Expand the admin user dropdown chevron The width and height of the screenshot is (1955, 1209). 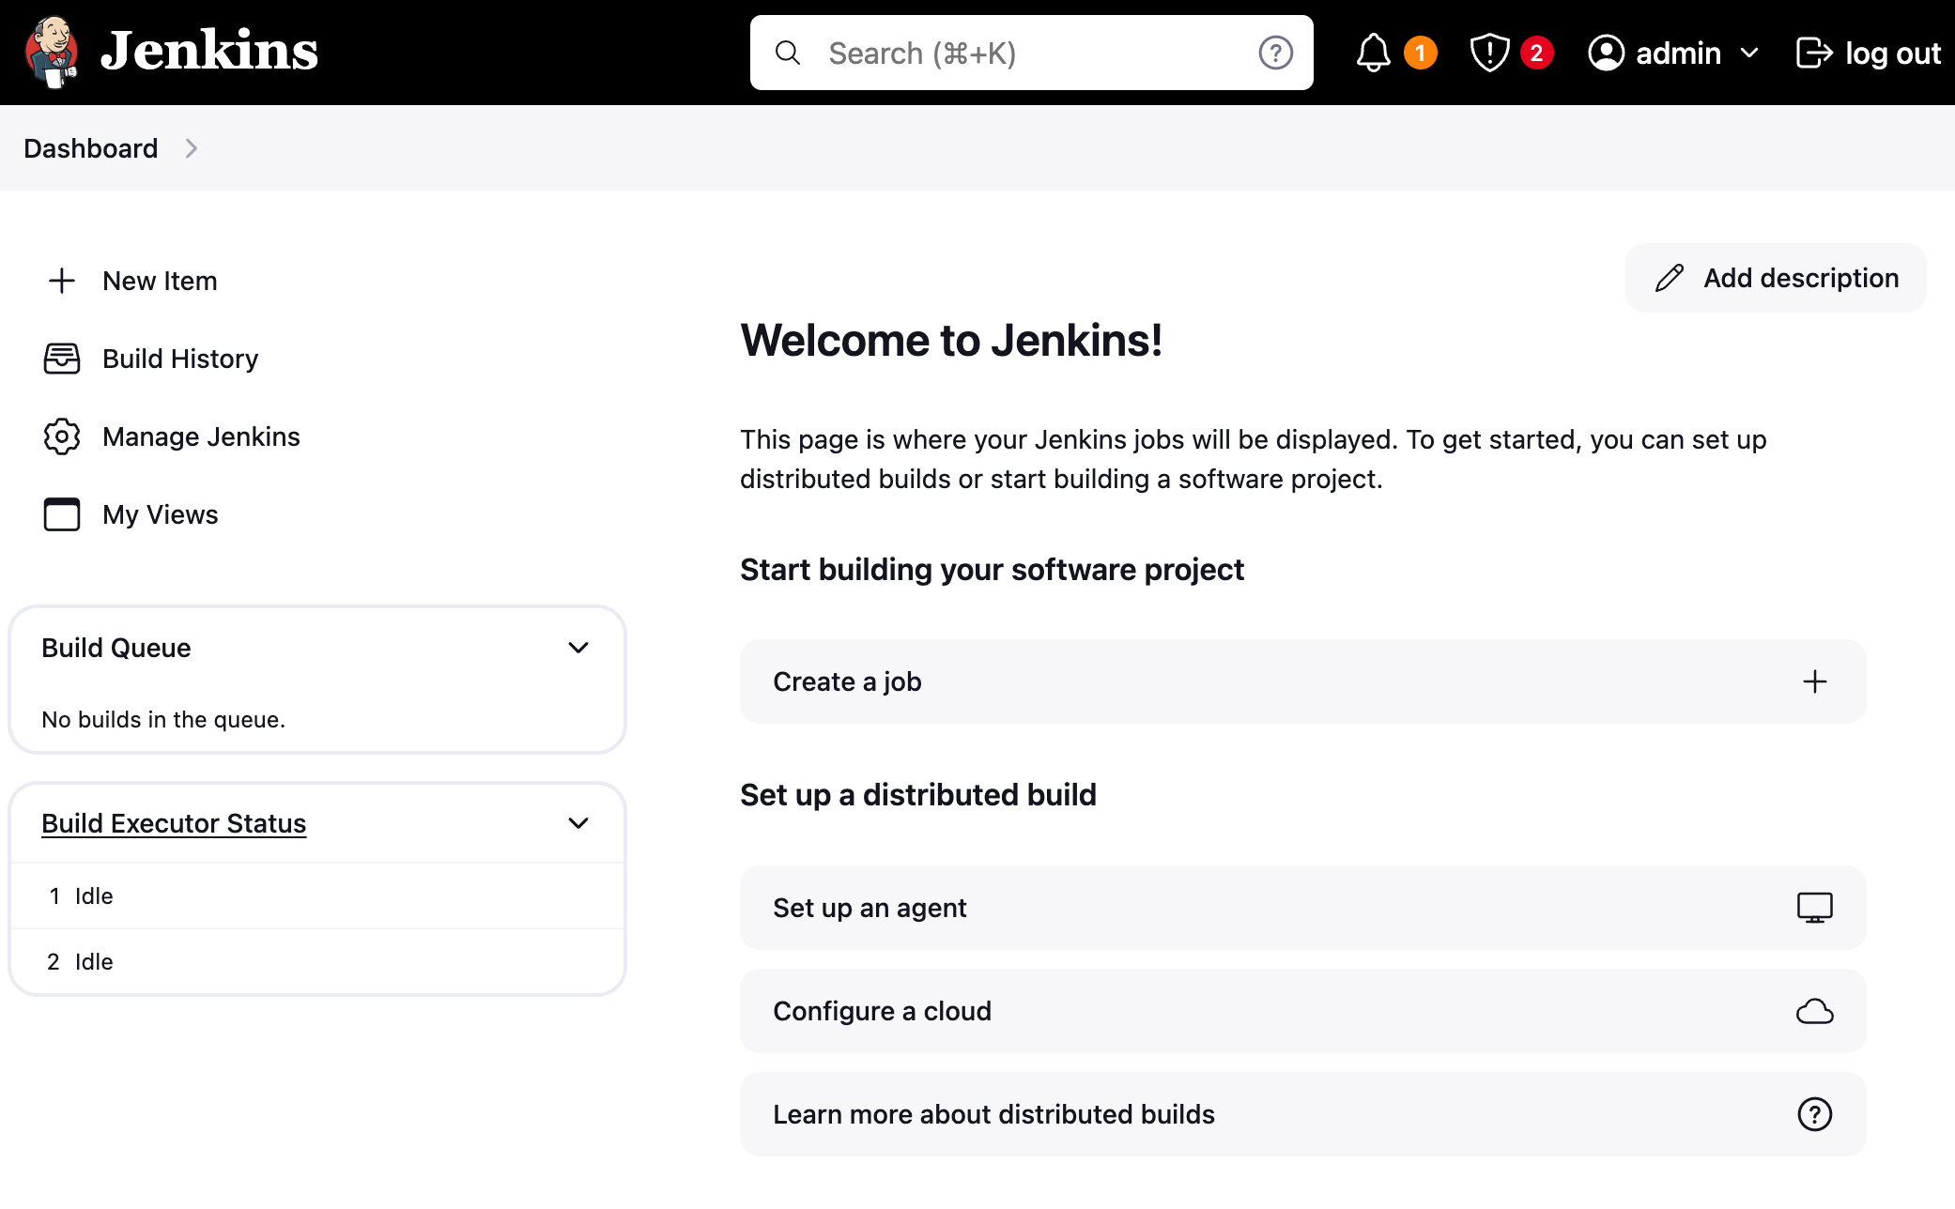[1748, 54]
